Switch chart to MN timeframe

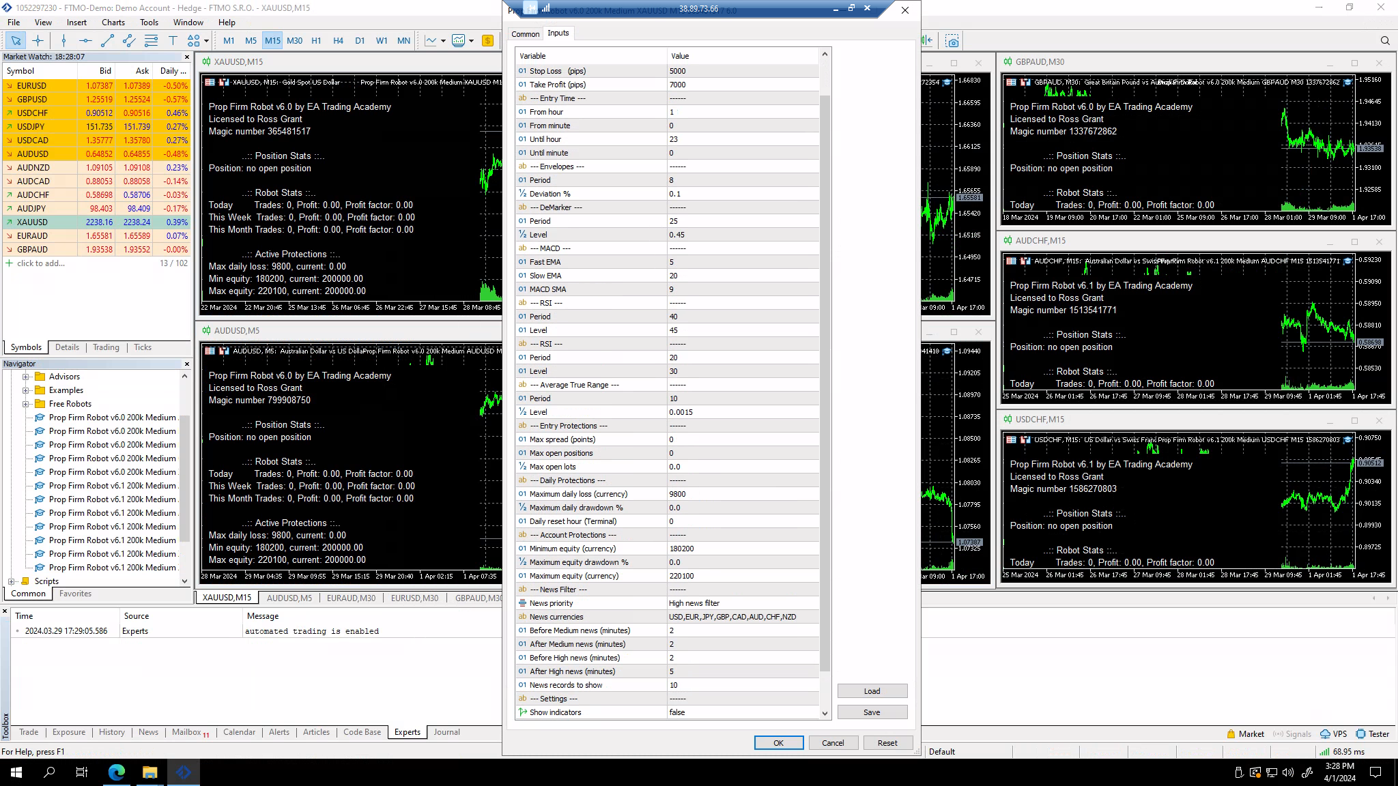coord(403,40)
